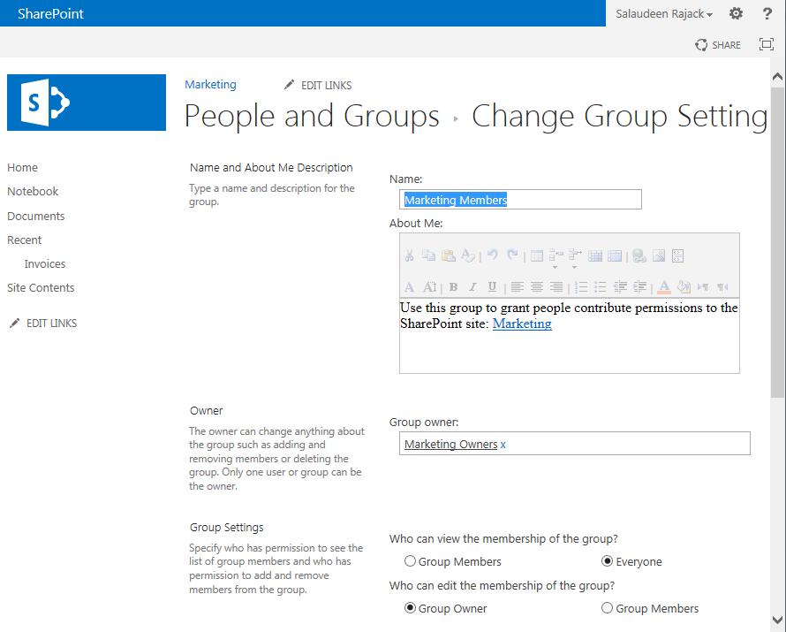
Task: Toggle Italic formatting in About Me editor
Action: (472, 287)
